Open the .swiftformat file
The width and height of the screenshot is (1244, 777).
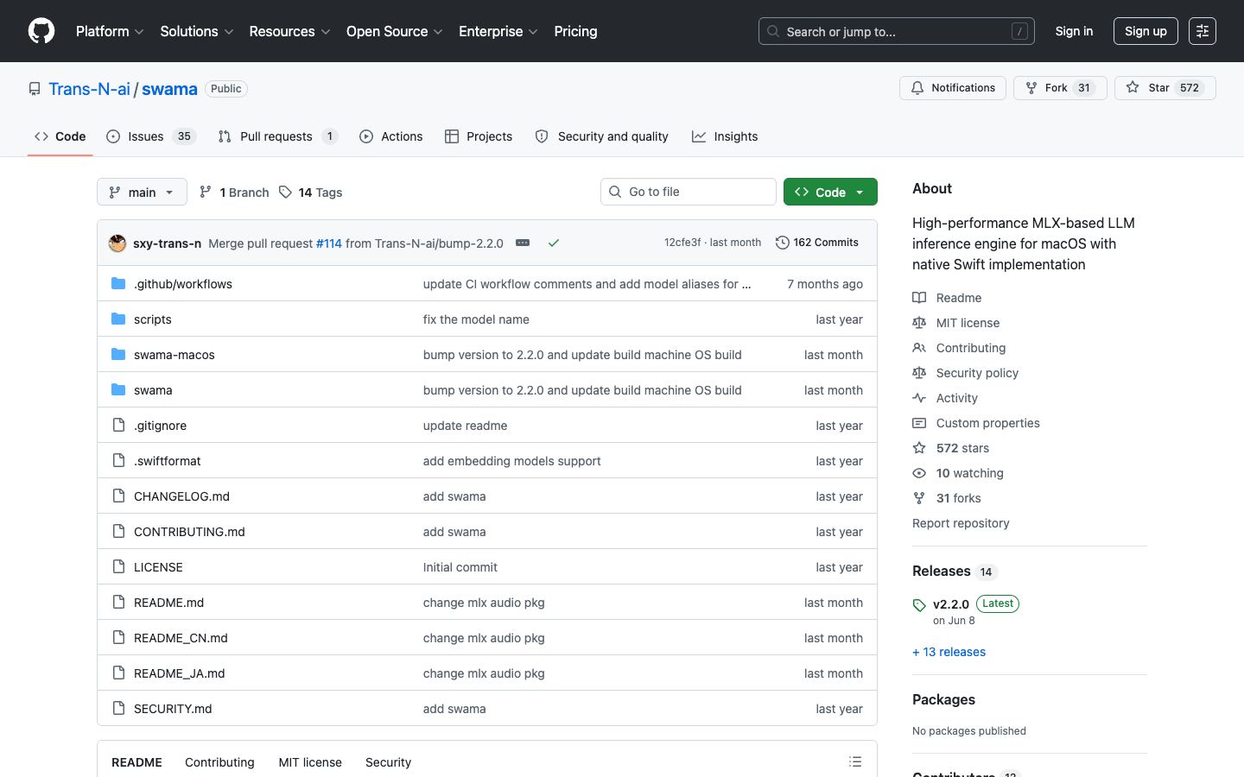click(x=168, y=461)
